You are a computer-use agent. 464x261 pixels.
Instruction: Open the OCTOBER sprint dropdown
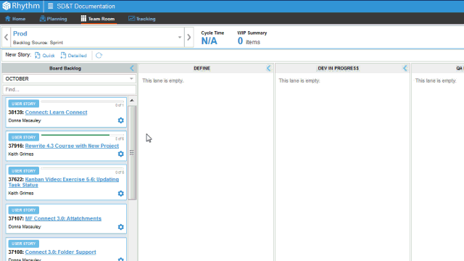click(x=70, y=79)
